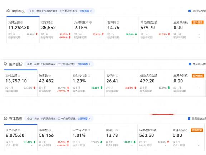Click the green down arrow beside 47.81%
The image size is (206, 155).
[x=135, y=142]
